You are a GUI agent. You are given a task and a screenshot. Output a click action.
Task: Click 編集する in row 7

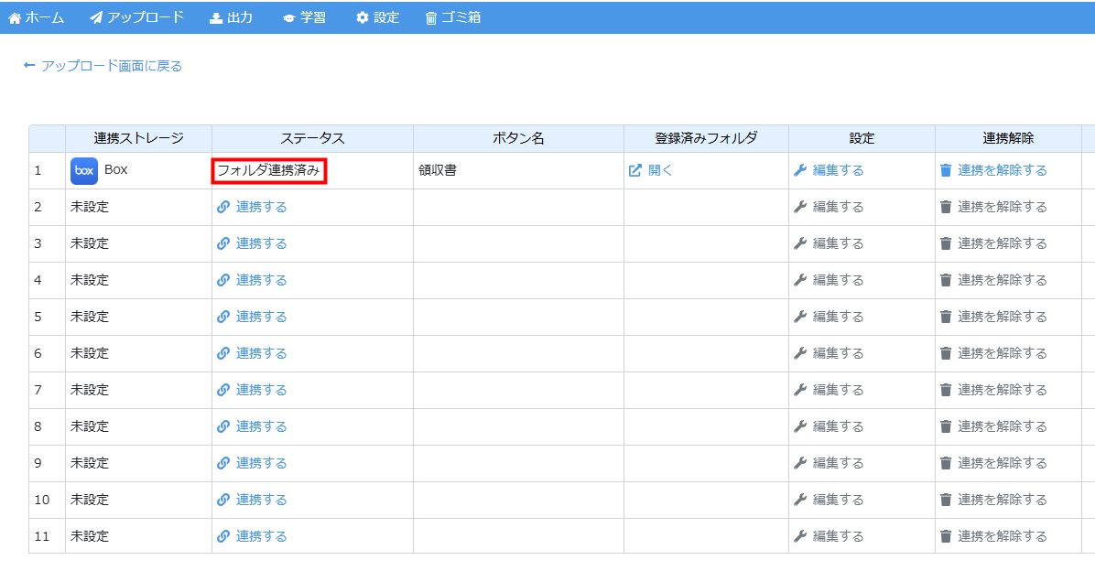(x=838, y=391)
